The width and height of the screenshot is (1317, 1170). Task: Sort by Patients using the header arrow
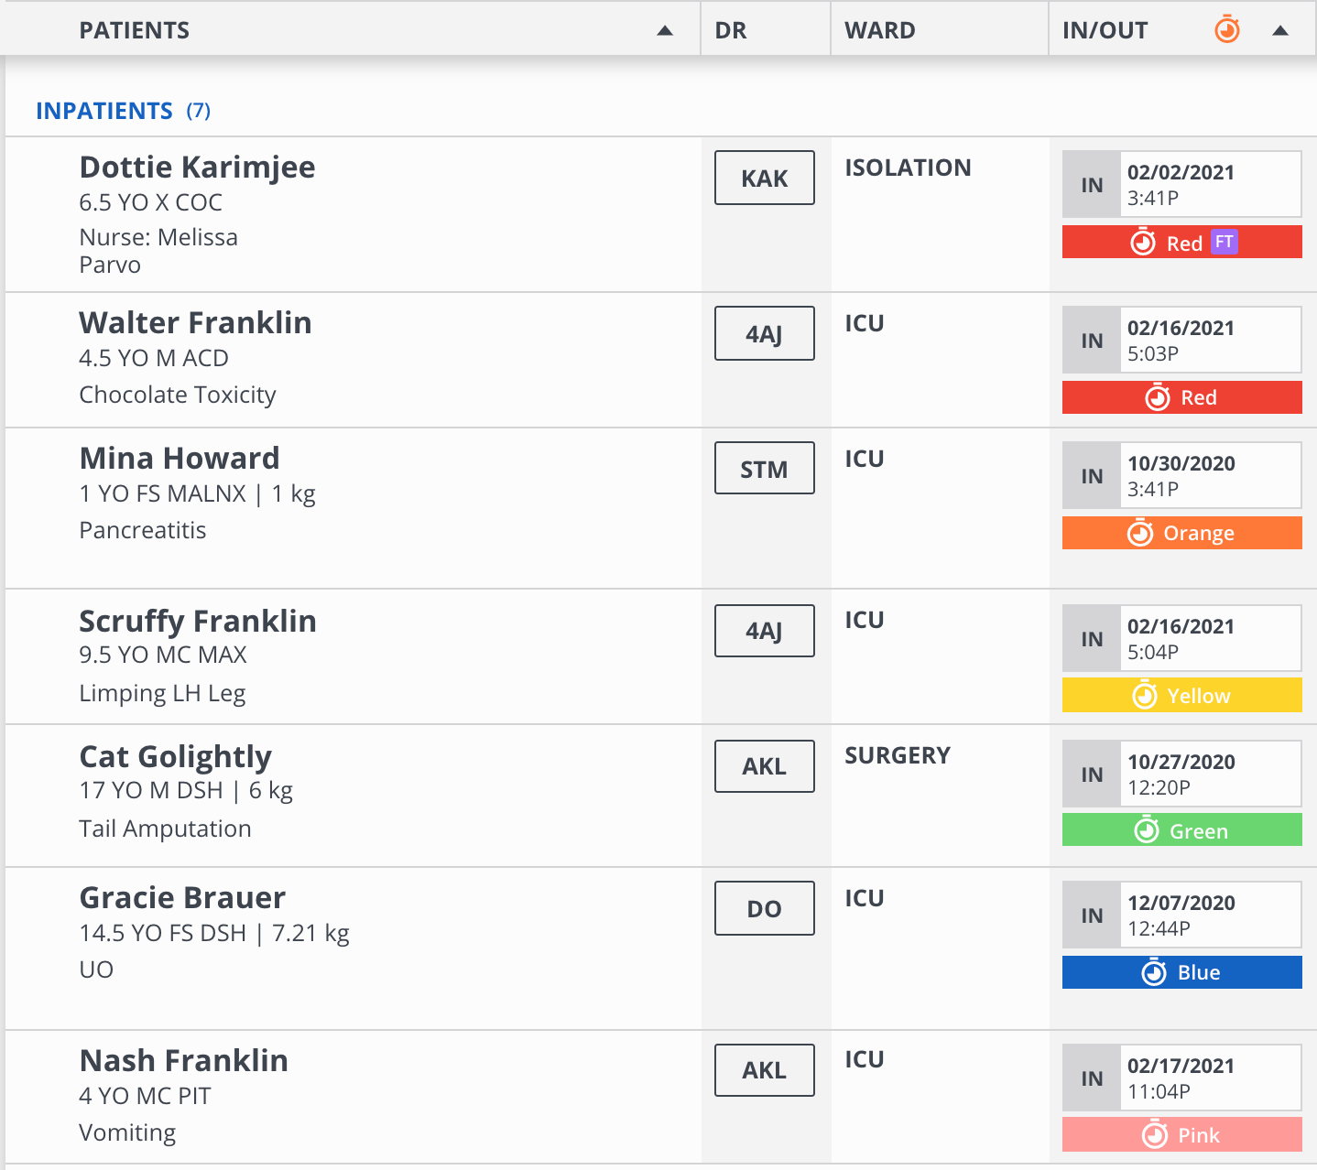(x=665, y=31)
